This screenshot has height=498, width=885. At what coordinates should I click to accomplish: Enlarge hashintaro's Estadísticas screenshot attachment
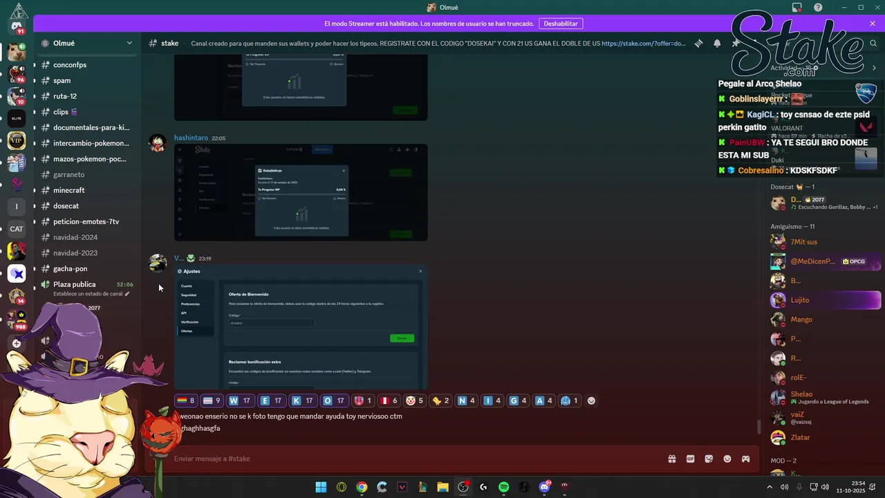point(301,192)
